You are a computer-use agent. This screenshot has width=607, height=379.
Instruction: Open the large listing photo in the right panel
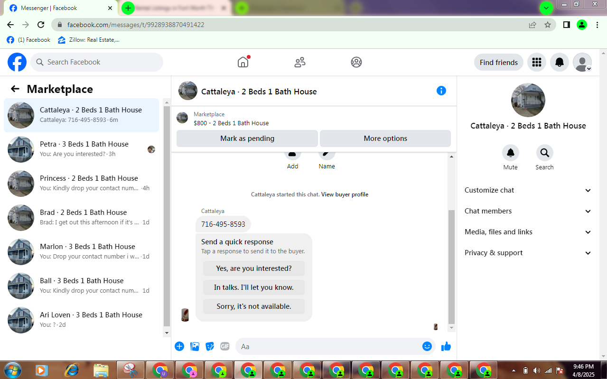[528, 100]
